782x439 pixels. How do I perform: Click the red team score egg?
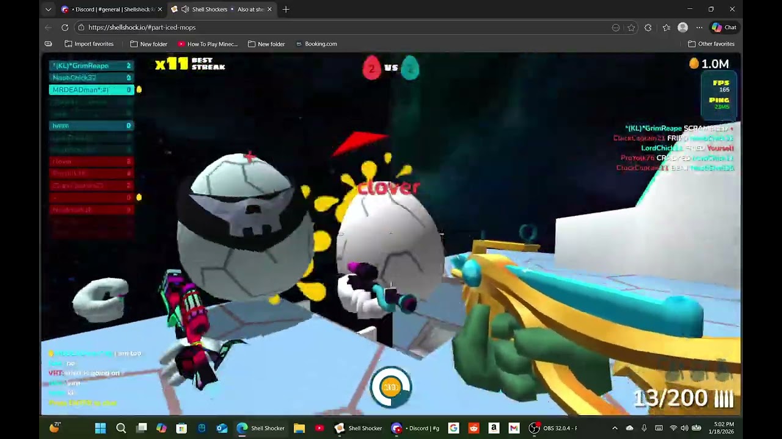pos(371,68)
